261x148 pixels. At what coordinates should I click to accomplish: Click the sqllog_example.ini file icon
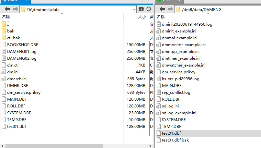158,113
